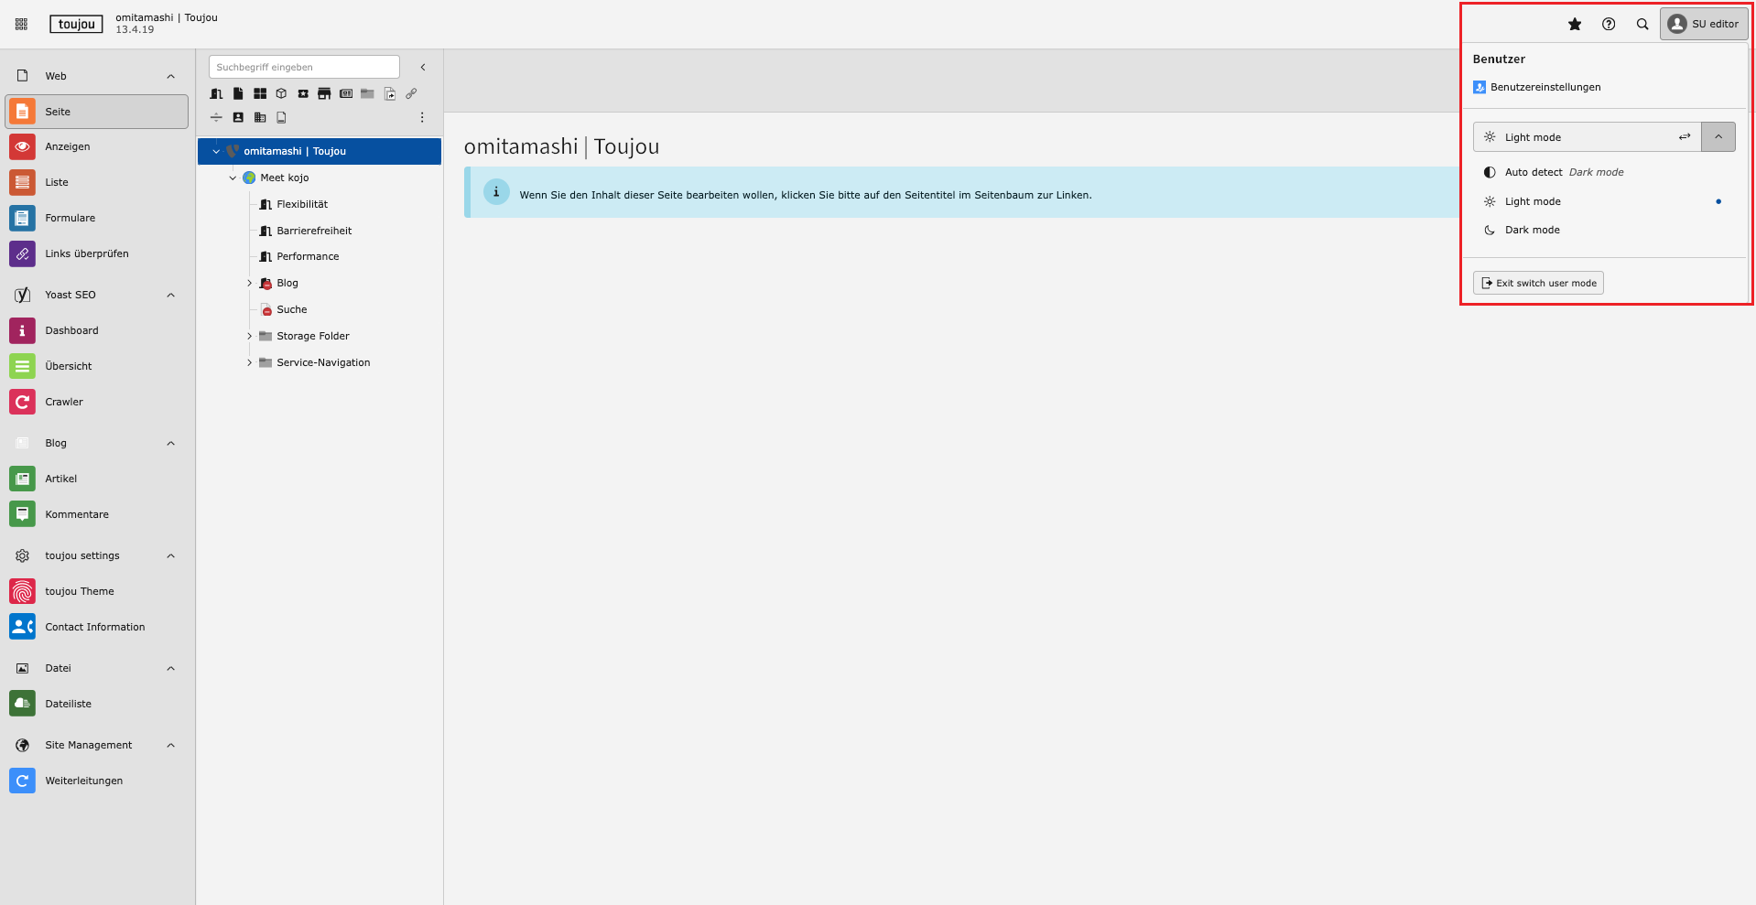
Task: Collapse the Yoast SEO menu group
Action: (x=170, y=295)
